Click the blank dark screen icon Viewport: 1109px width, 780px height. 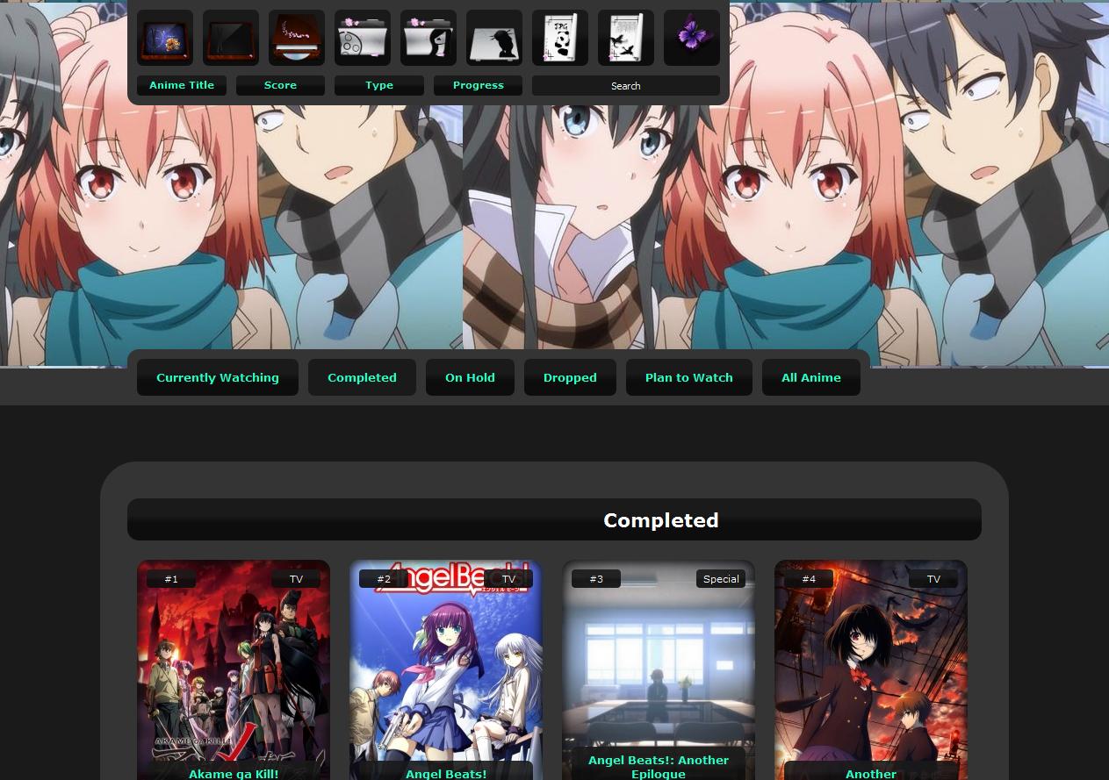coord(231,38)
